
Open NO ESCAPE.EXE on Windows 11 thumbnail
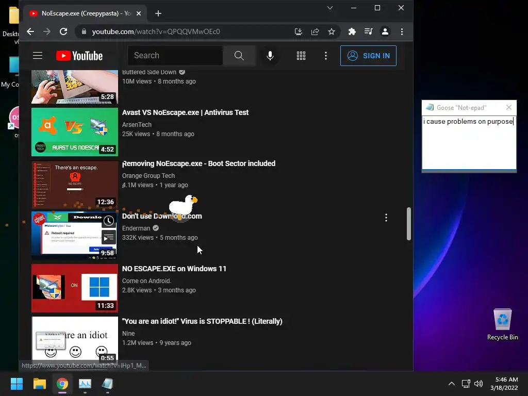[x=75, y=288]
